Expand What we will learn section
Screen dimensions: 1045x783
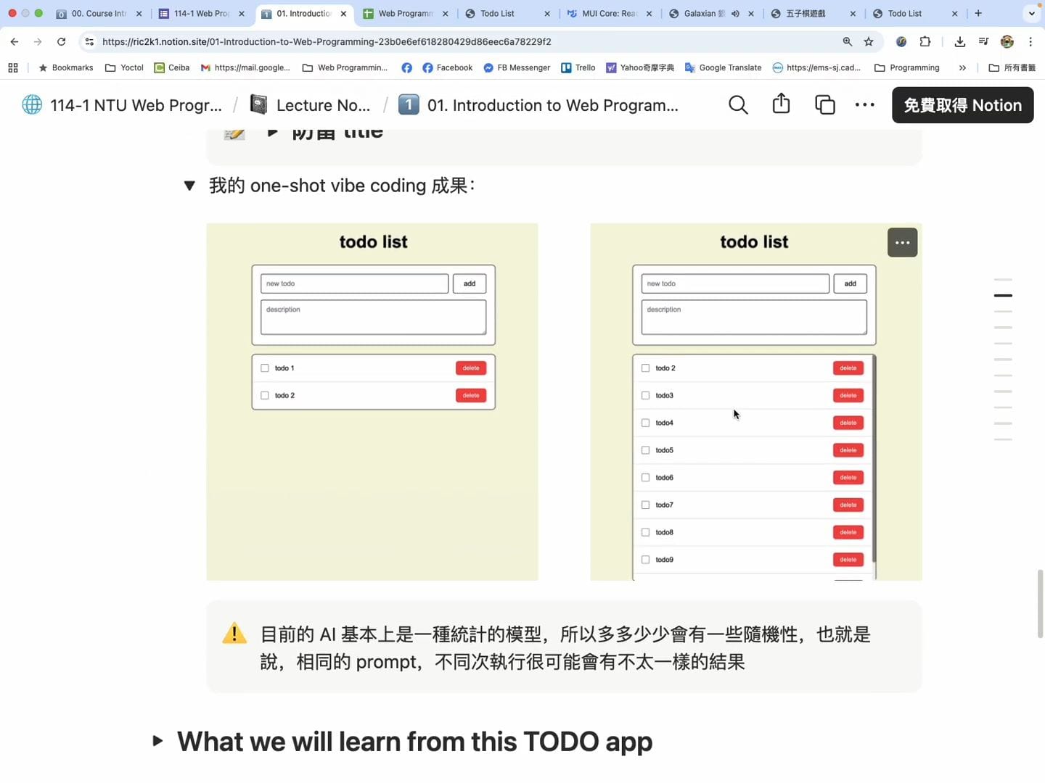[157, 741]
